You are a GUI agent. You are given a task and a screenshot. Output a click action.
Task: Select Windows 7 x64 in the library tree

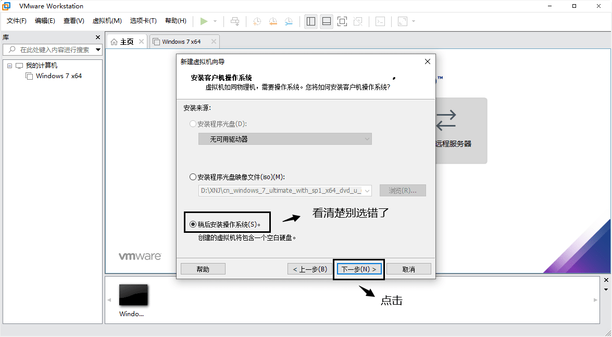pyautogui.click(x=58, y=76)
